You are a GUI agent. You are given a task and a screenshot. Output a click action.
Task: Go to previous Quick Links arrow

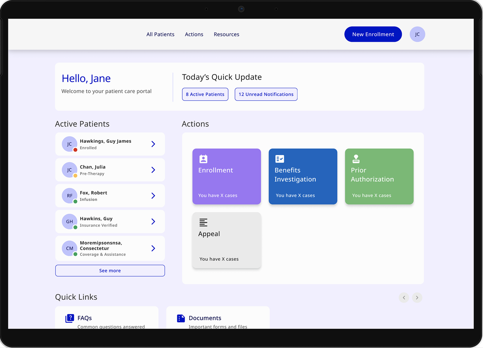pyautogui.click(x=404, y=297)
